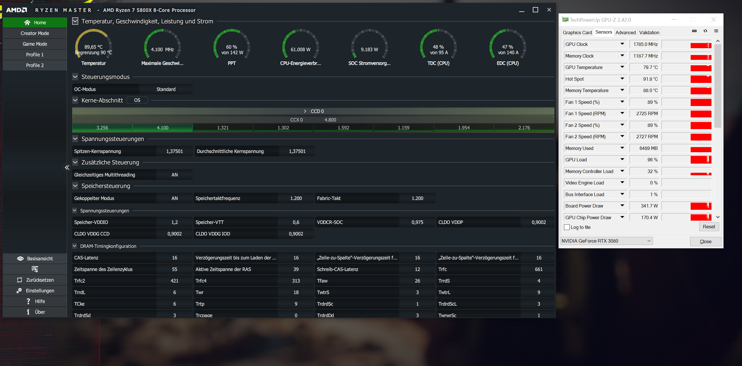Click the Zurücksetzen reset icon
The image size is (742, 366).
point(20,280)
